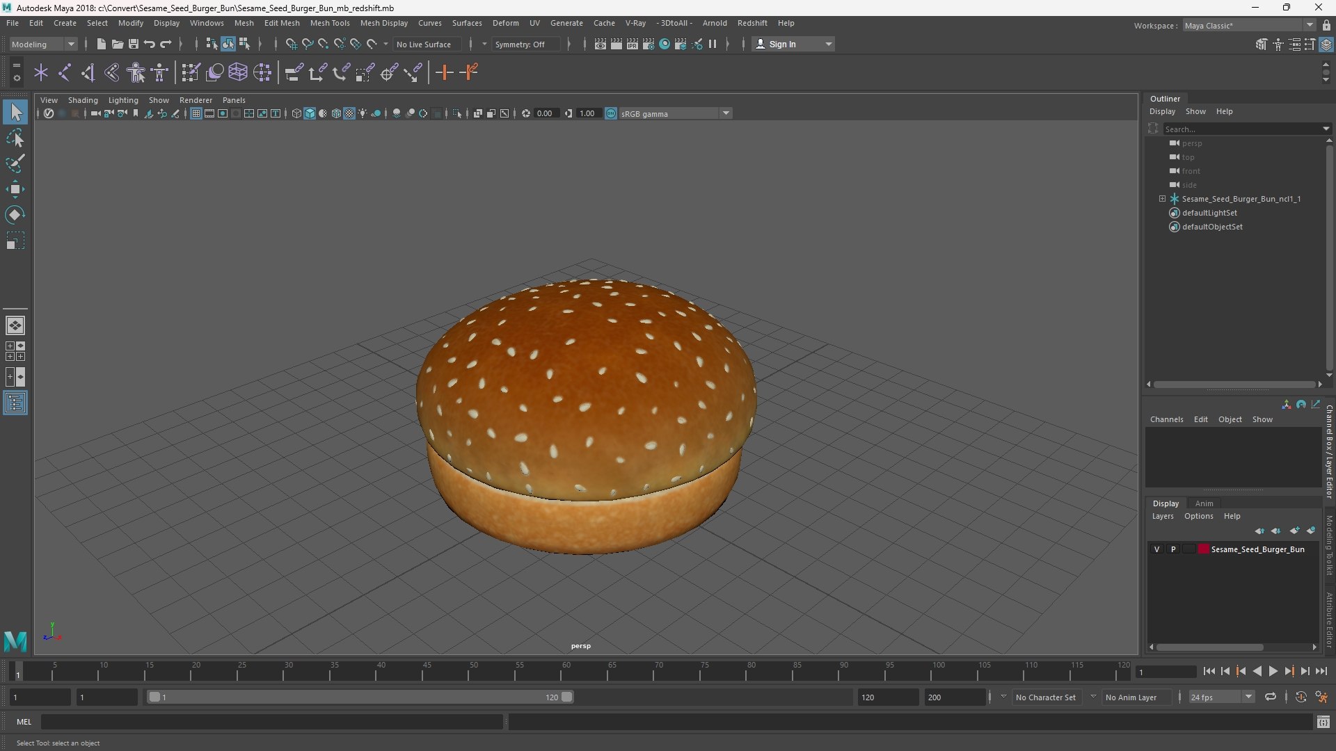
Task: Click the No Character Set button
Action: pos(1045,697)
